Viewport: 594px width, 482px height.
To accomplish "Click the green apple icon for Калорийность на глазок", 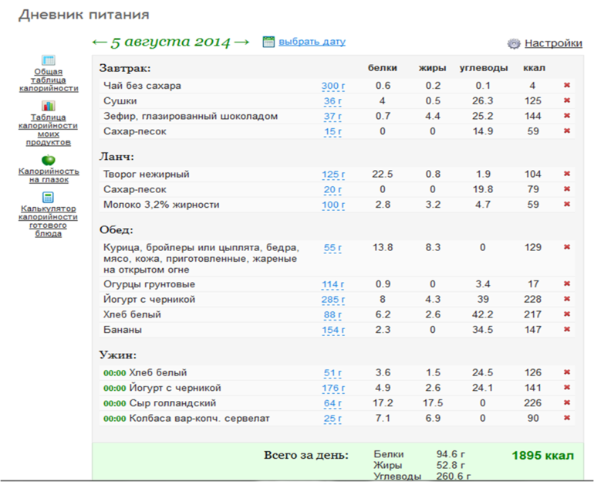I will point(49,159).
